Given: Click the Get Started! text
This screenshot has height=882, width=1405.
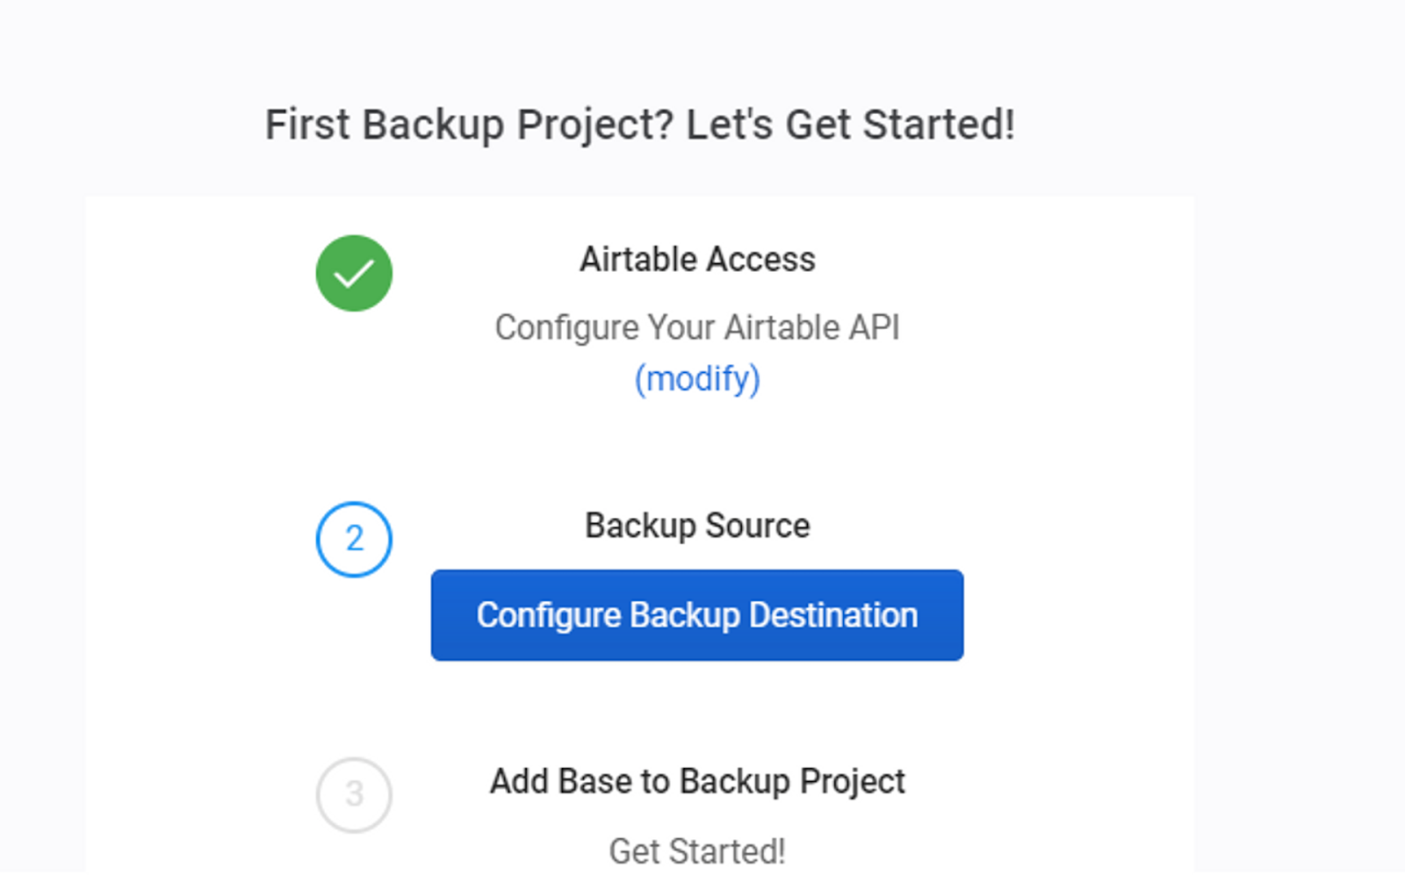Looking at the screenshot, I should [697, 850].
